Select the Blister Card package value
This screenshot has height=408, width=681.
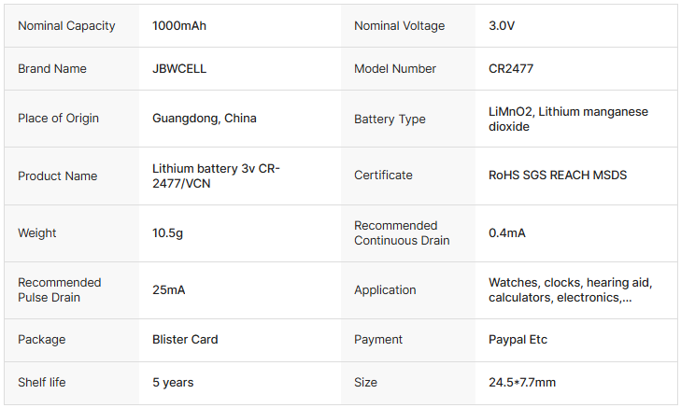pos(185,340)
